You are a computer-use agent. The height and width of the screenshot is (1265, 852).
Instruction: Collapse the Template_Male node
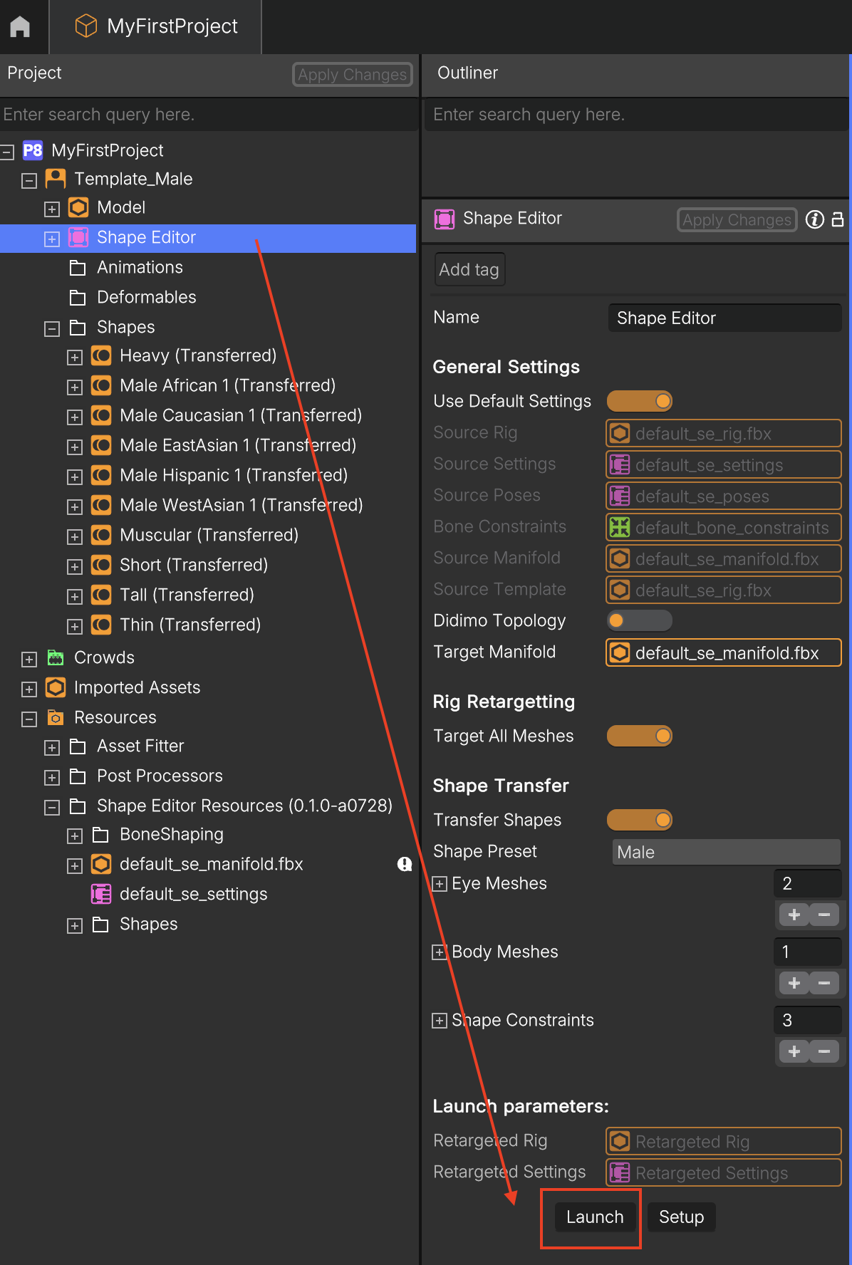(x=29, y=180)
